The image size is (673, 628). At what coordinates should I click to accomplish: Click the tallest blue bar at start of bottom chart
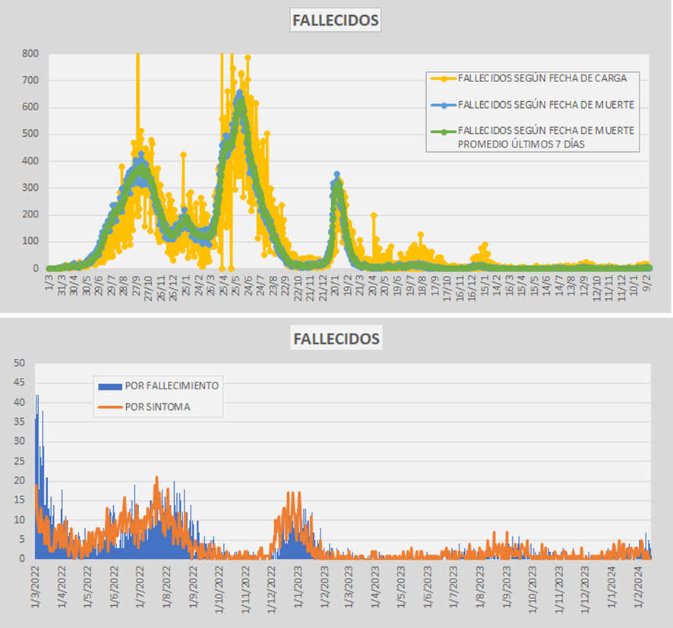tap(37, 477)
